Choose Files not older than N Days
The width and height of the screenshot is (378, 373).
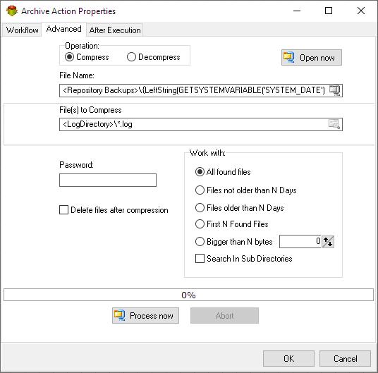point(245,190)
